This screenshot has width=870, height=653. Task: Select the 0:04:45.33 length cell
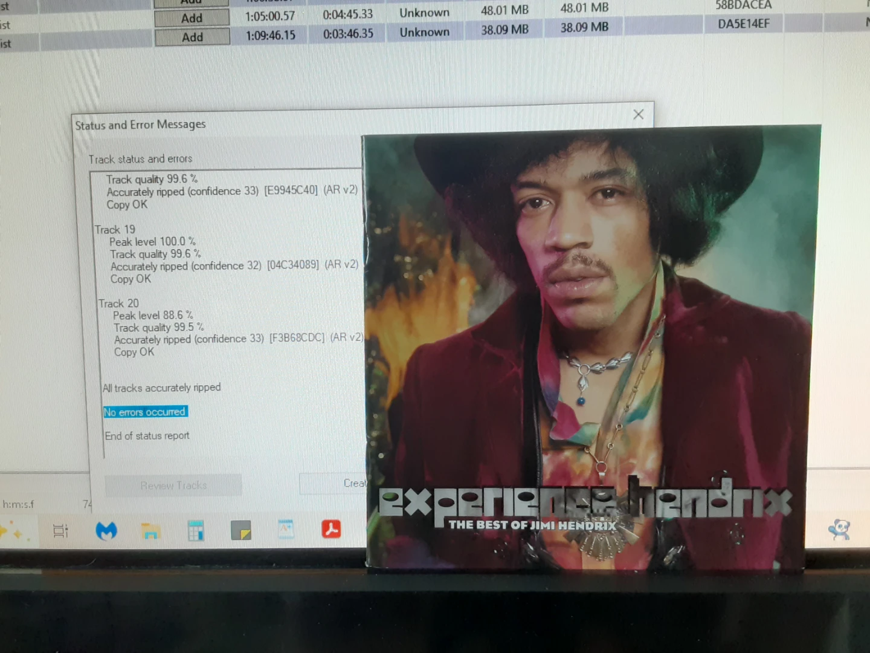(x=347, y=15)
